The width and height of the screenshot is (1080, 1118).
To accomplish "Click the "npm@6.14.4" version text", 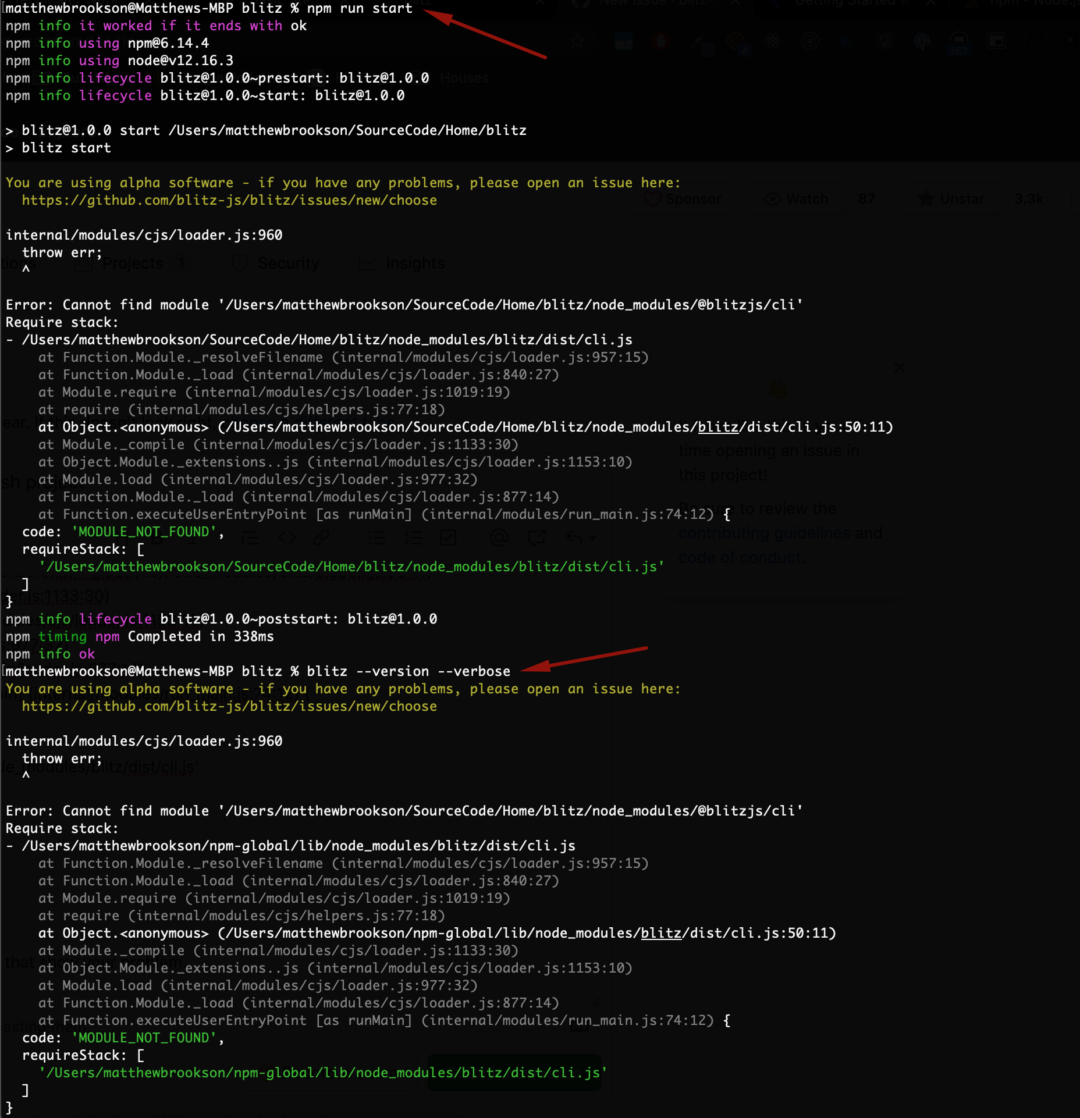I will pos(168,43).
